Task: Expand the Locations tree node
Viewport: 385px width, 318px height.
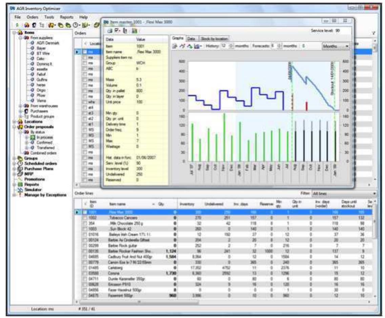Action: coord(15,122)
